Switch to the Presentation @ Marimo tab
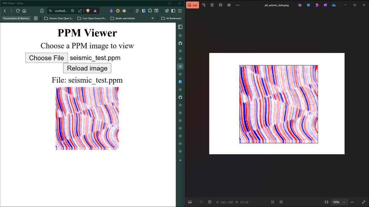The height and width of the screenshot is (207, 369). point(16,18)
